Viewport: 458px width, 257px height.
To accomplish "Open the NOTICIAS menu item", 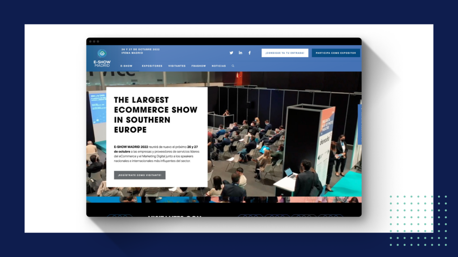I will pos(219,66).
